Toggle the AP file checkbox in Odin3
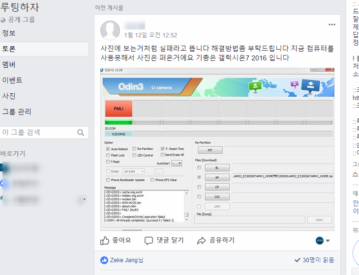This screenshot has height=275, width=359. tap(199, 177)
